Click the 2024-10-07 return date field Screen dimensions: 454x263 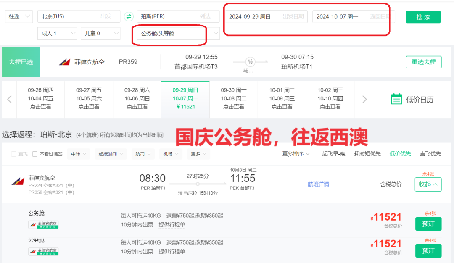click(354, 16)
